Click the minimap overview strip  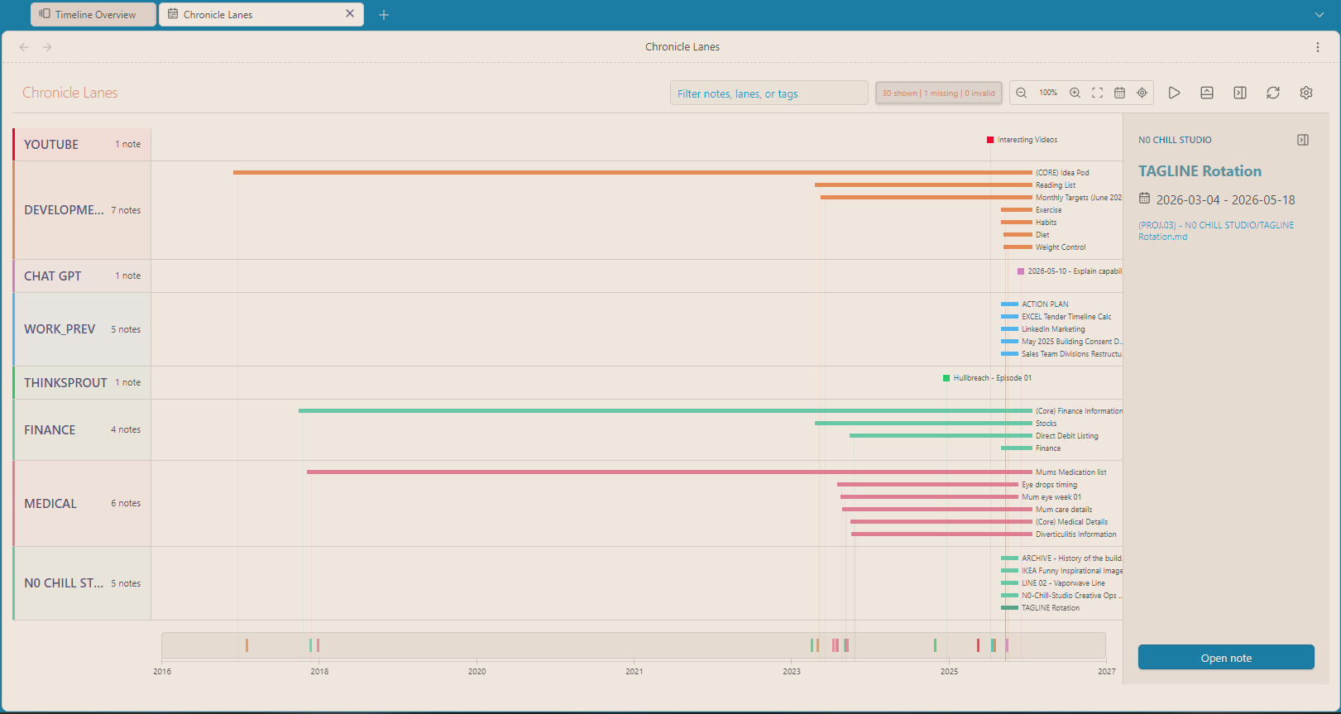pos(634,645)
